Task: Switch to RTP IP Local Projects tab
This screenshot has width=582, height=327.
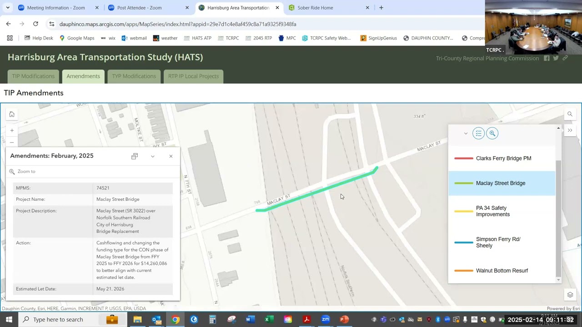Action: tap(194, 76)
